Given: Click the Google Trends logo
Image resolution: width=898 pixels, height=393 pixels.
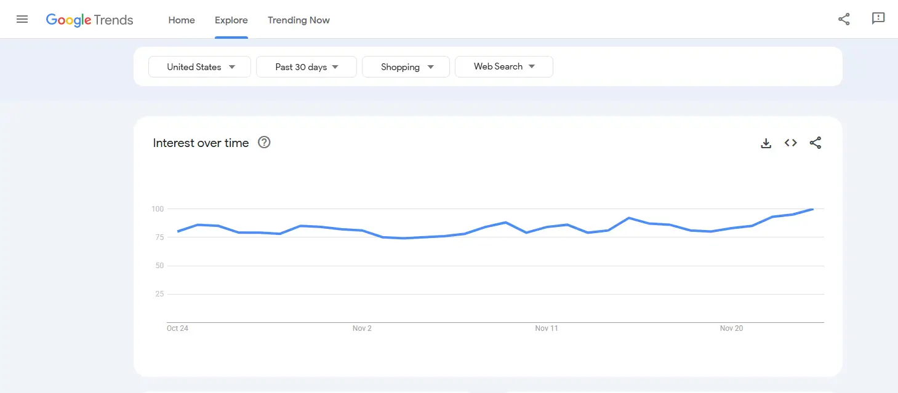Looking at the screenshot, I should tap(89, 20).
